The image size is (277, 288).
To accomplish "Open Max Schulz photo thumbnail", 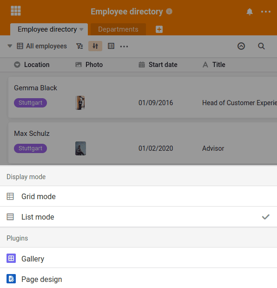I will [80, 148].
